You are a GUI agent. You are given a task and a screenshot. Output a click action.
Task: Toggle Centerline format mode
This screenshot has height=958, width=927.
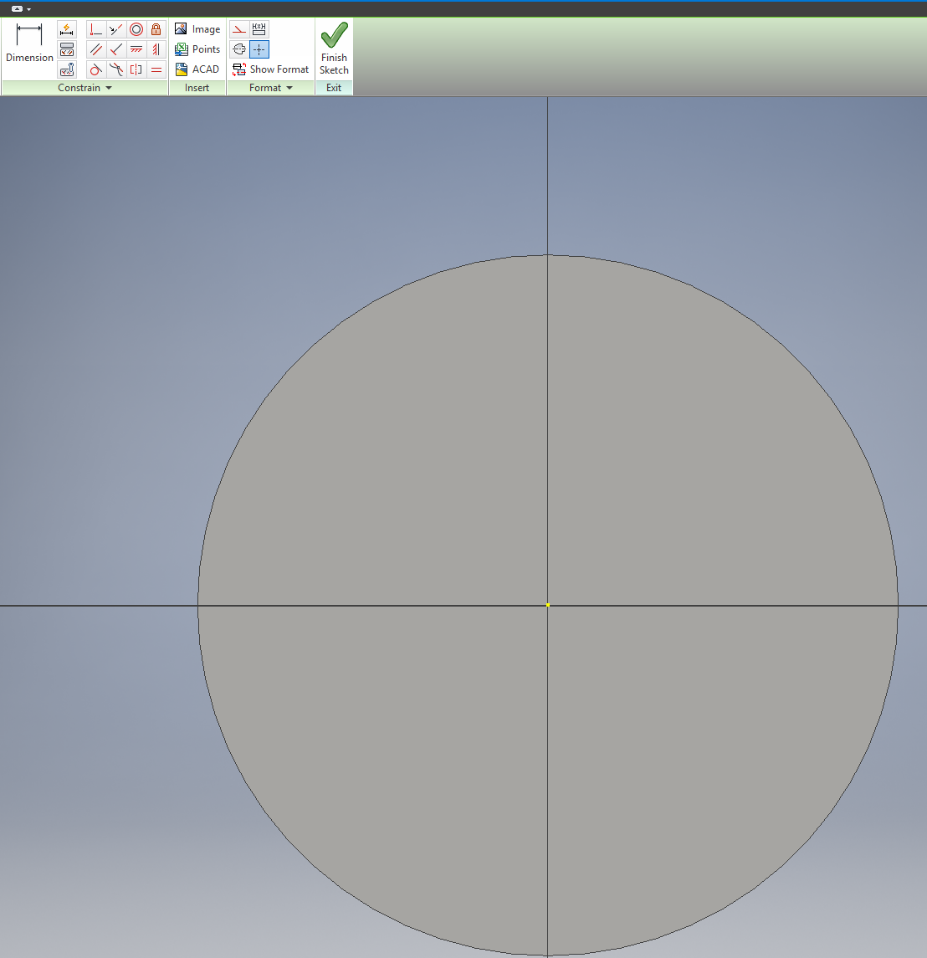pos(240,49)
